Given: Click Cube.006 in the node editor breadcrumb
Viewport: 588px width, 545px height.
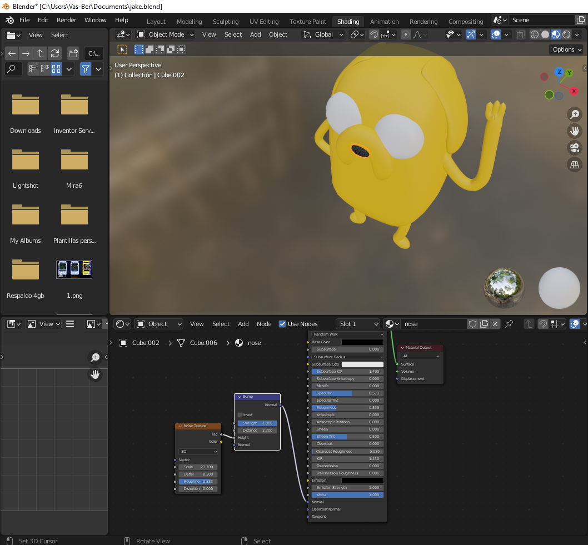Looking at the screenshot, I should 203,343.
